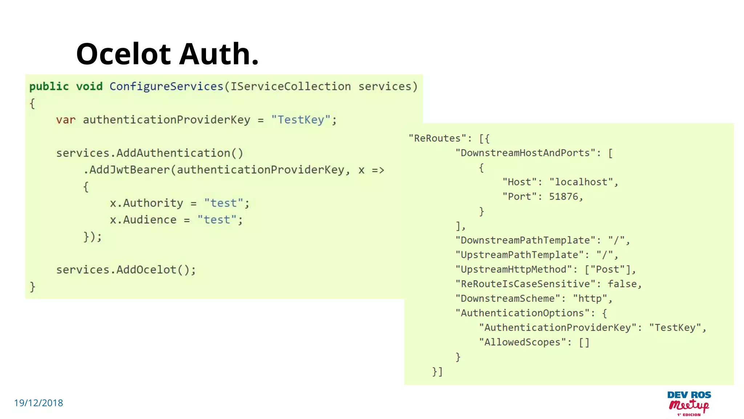Click the Ocelot Auth. slide title
744x419 pixels.
[x=167, y=54]
